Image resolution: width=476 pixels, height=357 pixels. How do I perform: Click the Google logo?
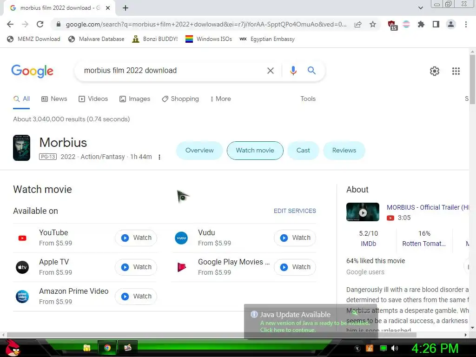[33, 71]
